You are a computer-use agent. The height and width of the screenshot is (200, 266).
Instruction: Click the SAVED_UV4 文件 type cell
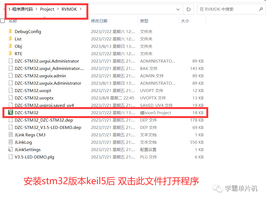[156, 105]
